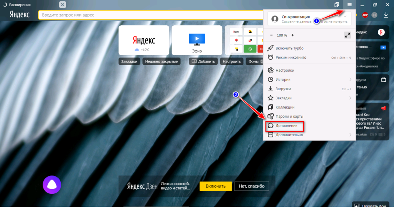Open Режим инкогнито menu item
The image size is (394, 221).
click(309, 58)
